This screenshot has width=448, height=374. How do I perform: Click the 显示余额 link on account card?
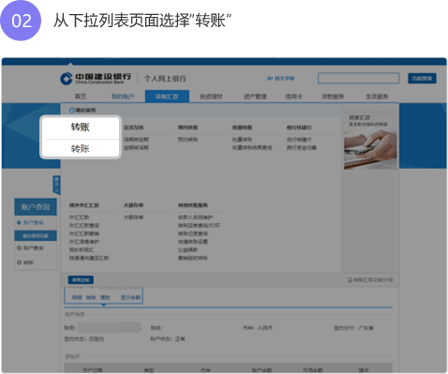(130, 297)
